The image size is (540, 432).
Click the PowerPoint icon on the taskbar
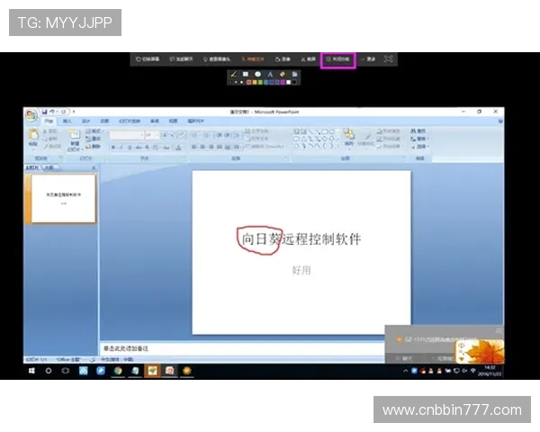169,371
